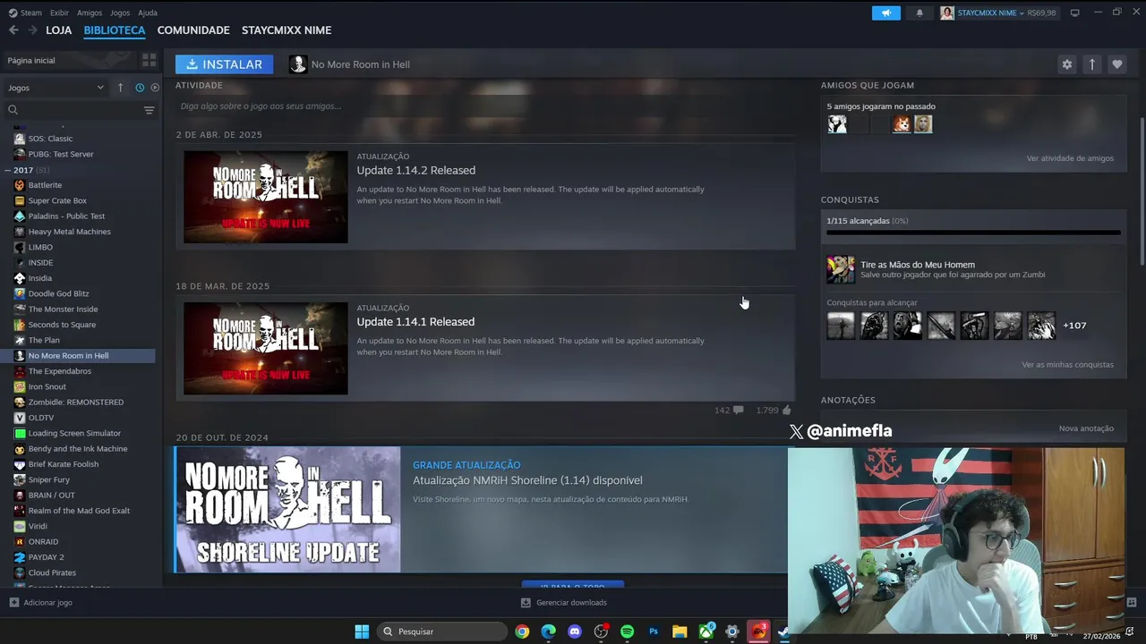The width and height of the screenshot is (1146, 644).
Task: Open the Windows Start menu
Action: (x=362, y=631)
